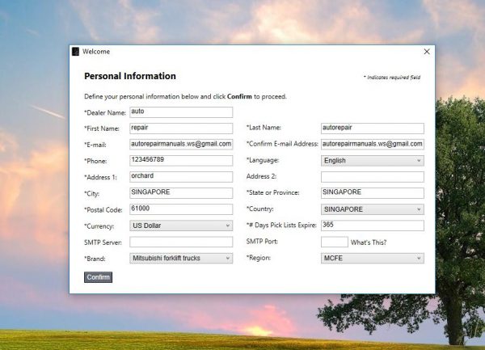Click the Days Pick Lists Expire field
Screen dimensions: 485x350
coord(373,226)
